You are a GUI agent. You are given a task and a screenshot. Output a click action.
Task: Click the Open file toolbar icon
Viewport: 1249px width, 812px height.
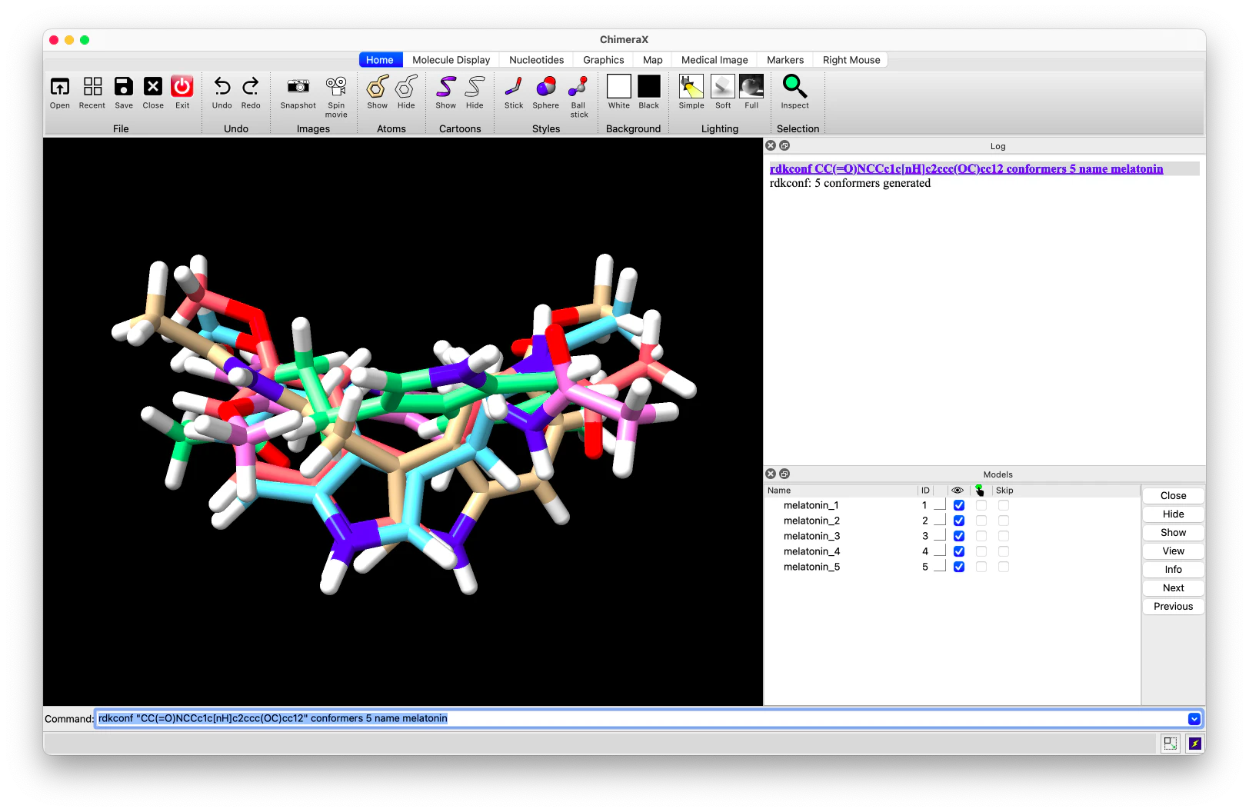(60, 87)
